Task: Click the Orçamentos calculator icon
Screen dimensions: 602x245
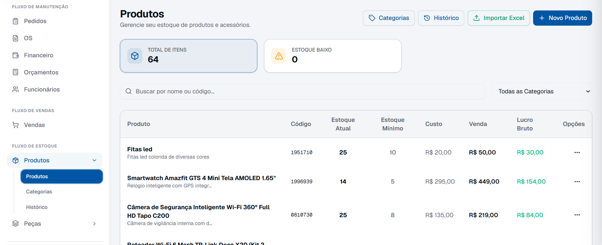Action: pos(16,72)
